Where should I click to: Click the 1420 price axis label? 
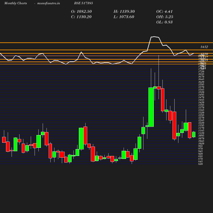201,102
